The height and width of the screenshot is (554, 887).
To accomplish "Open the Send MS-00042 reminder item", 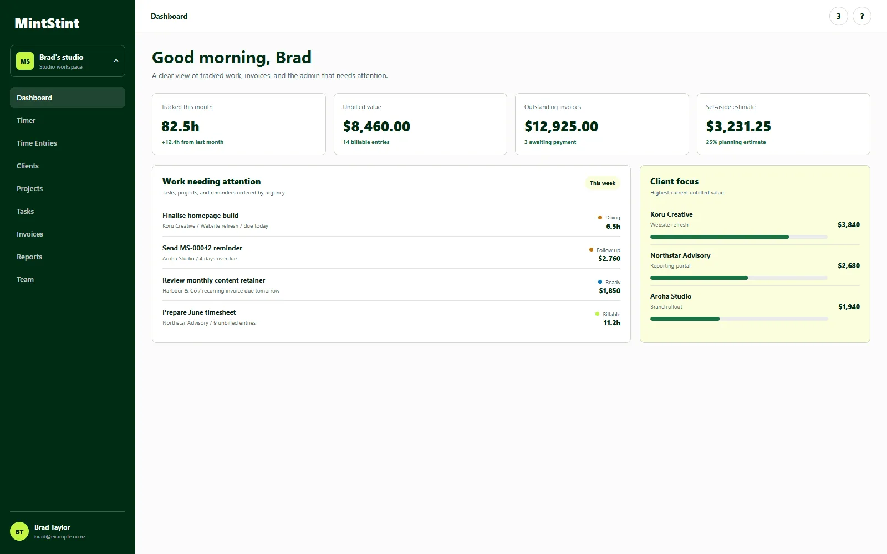I will point(391,253).
